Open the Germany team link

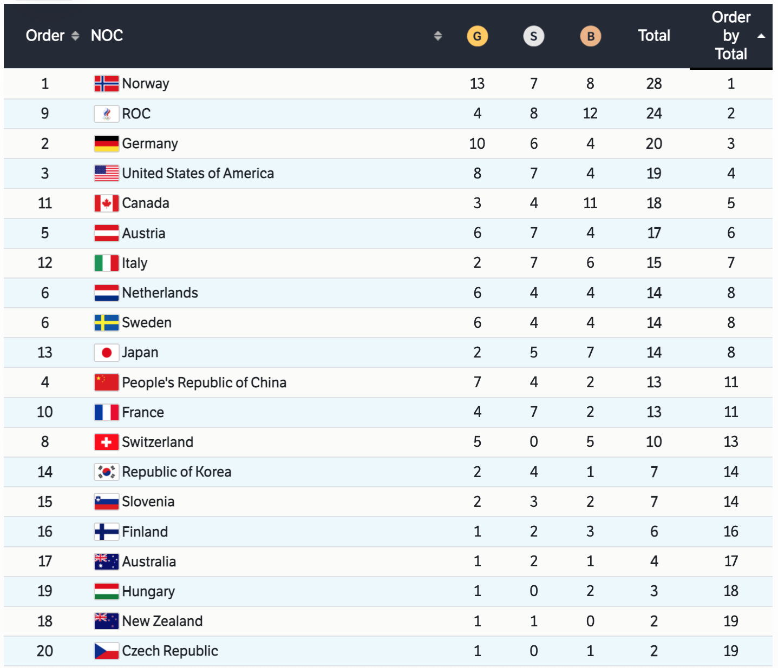click(150, 144)
